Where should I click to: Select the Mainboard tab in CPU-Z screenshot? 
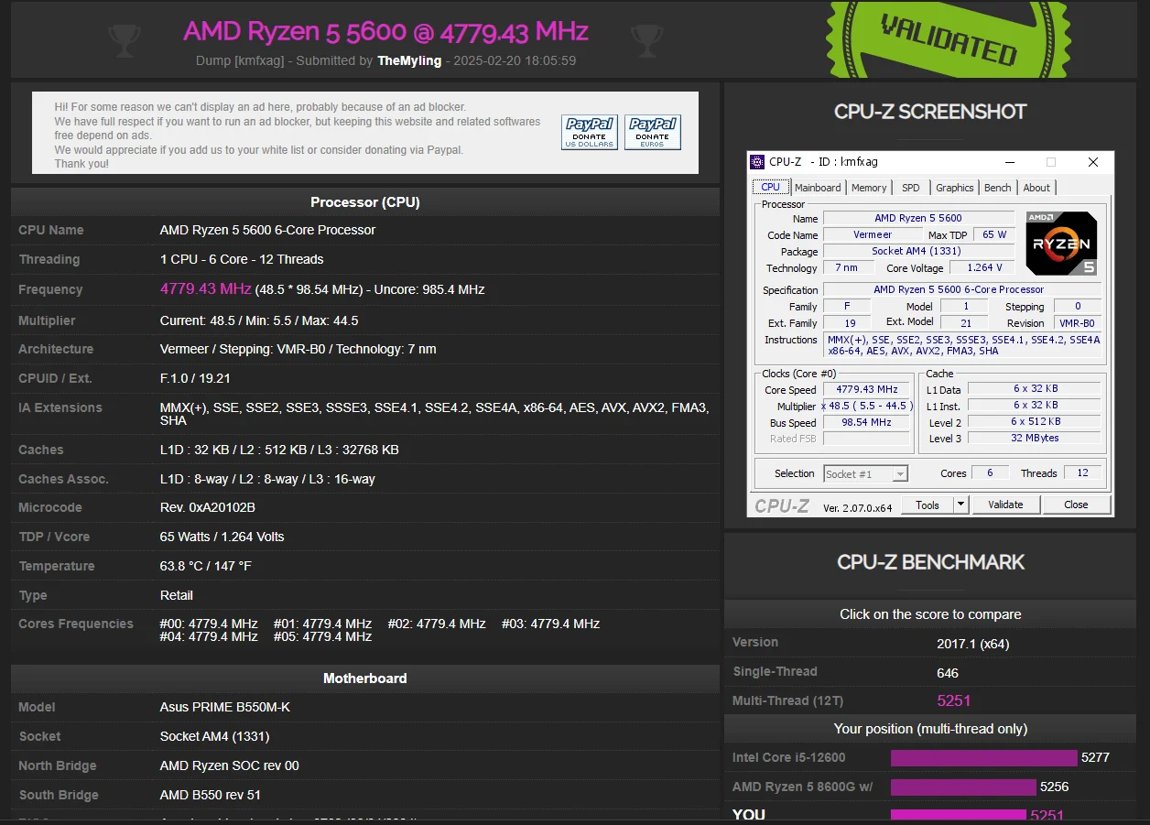click(818, 188)
